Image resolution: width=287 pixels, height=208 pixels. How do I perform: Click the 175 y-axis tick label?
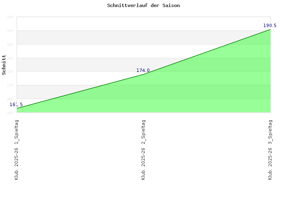10,72
